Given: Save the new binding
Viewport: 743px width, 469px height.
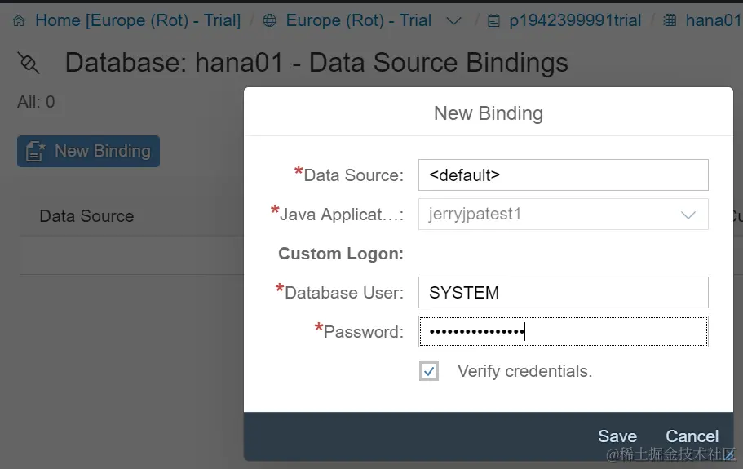Looking at the screenshot, I should pos(617,436).
